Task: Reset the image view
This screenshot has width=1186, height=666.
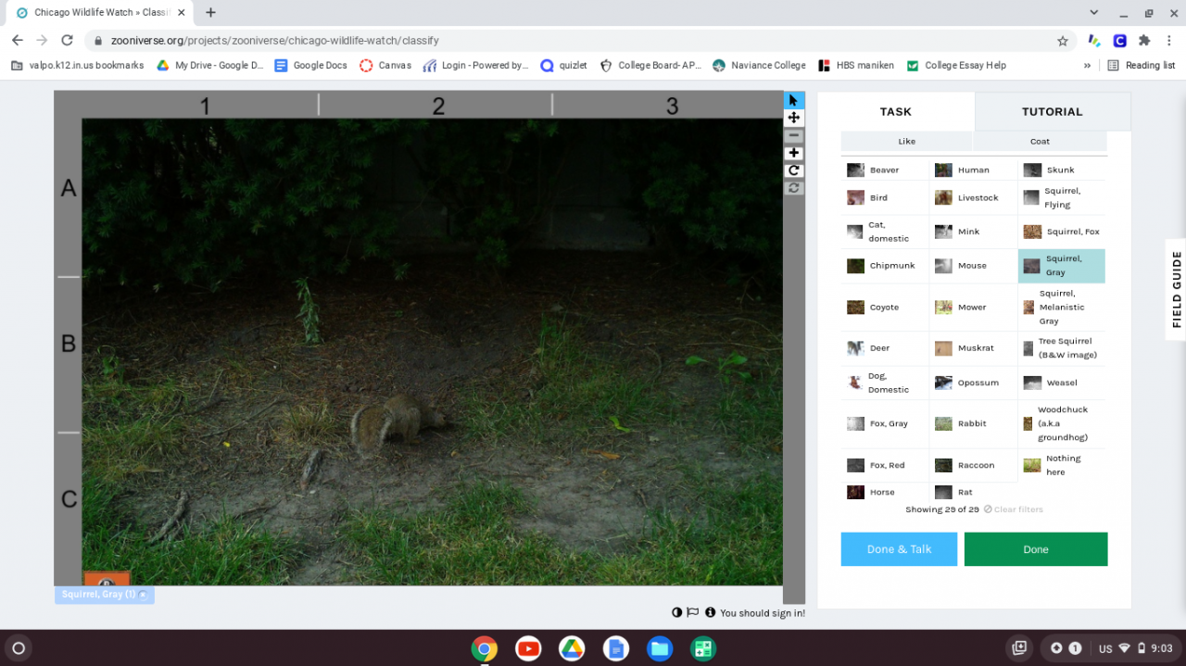Action: coord(793,188)
